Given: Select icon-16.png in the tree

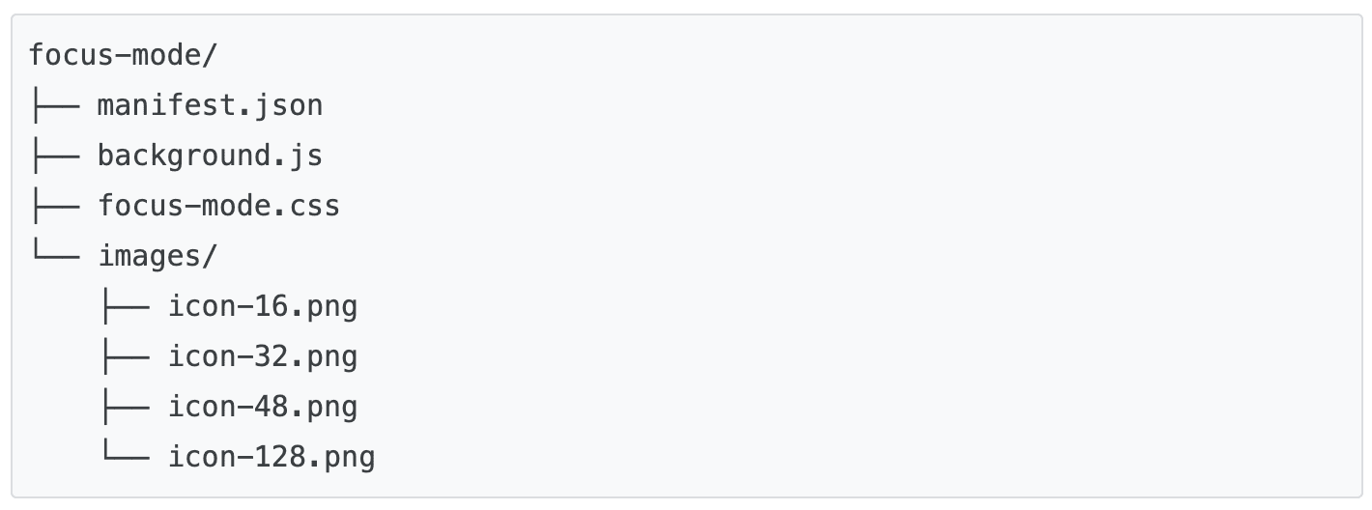Looking at the screenshot, I should [263, 306].
